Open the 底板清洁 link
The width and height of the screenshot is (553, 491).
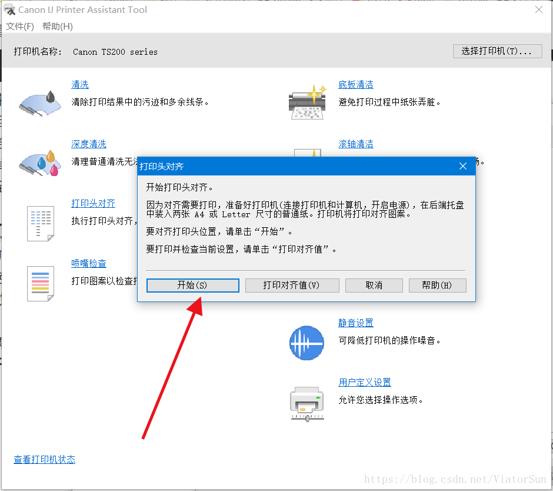355,85
